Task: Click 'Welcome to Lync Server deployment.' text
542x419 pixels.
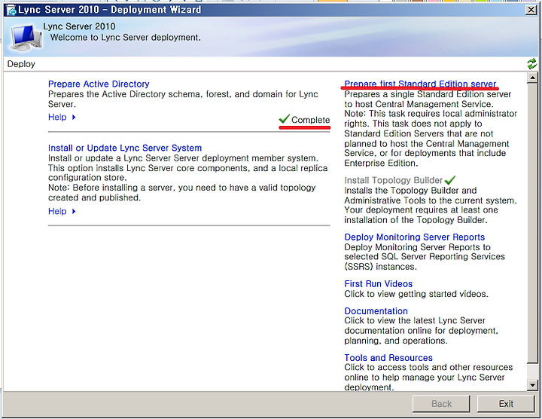Action: click(x=126, y=38)
